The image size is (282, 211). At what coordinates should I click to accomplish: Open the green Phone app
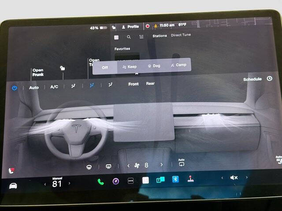[101, 182]
